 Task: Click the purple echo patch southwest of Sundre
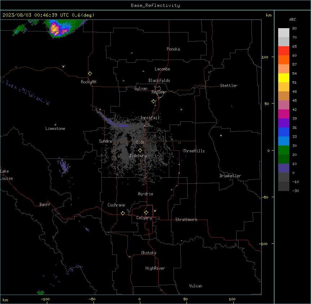(x=64, y=166)
